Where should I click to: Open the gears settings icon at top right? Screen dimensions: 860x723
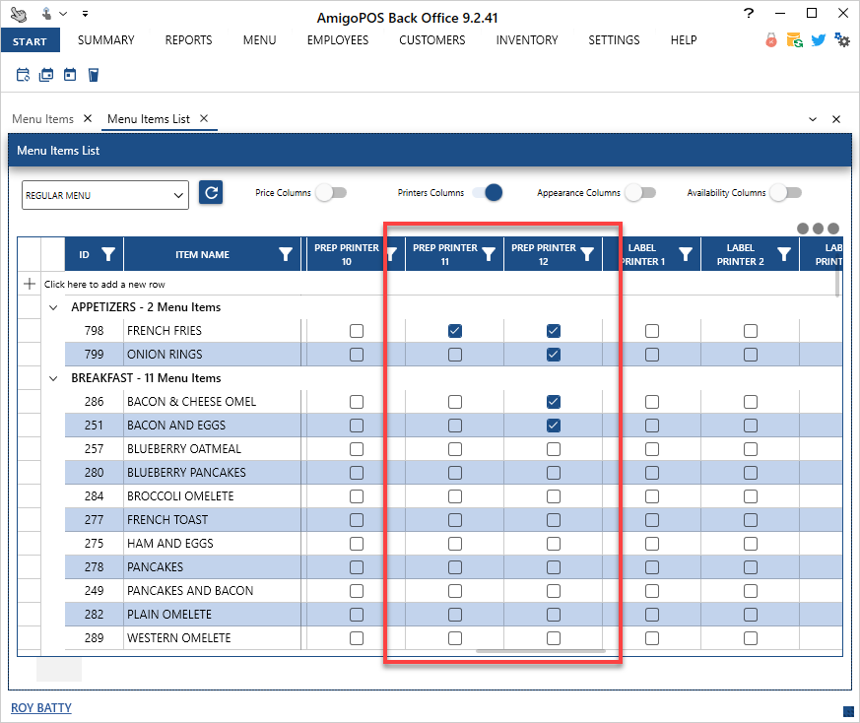pyautogui.click(x=841, y=40)
